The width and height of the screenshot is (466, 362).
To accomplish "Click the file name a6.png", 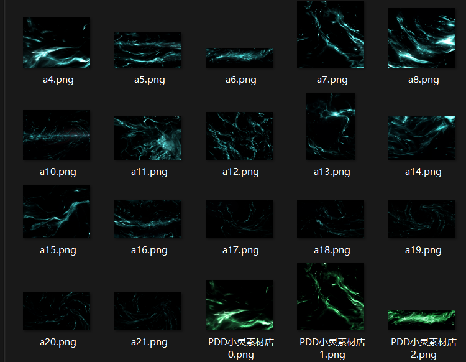I will pyautogui.click(x=240, y=80).
